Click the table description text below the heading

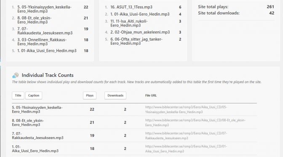136,82
